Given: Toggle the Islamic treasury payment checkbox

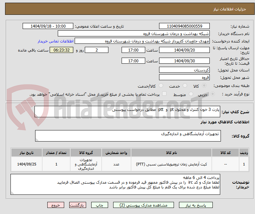Looking at the screenshot, I should [164, 94].
